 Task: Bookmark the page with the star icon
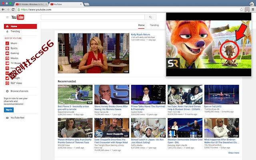point(242,10)
